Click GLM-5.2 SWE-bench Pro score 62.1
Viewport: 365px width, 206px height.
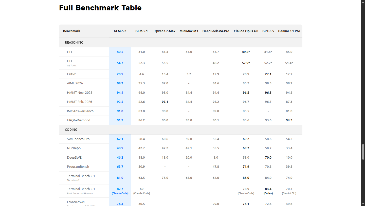coord(120,139)
